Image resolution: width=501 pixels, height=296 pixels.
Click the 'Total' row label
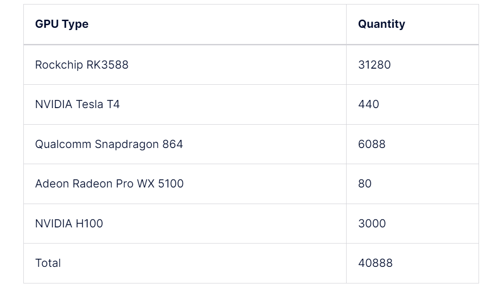48,263
